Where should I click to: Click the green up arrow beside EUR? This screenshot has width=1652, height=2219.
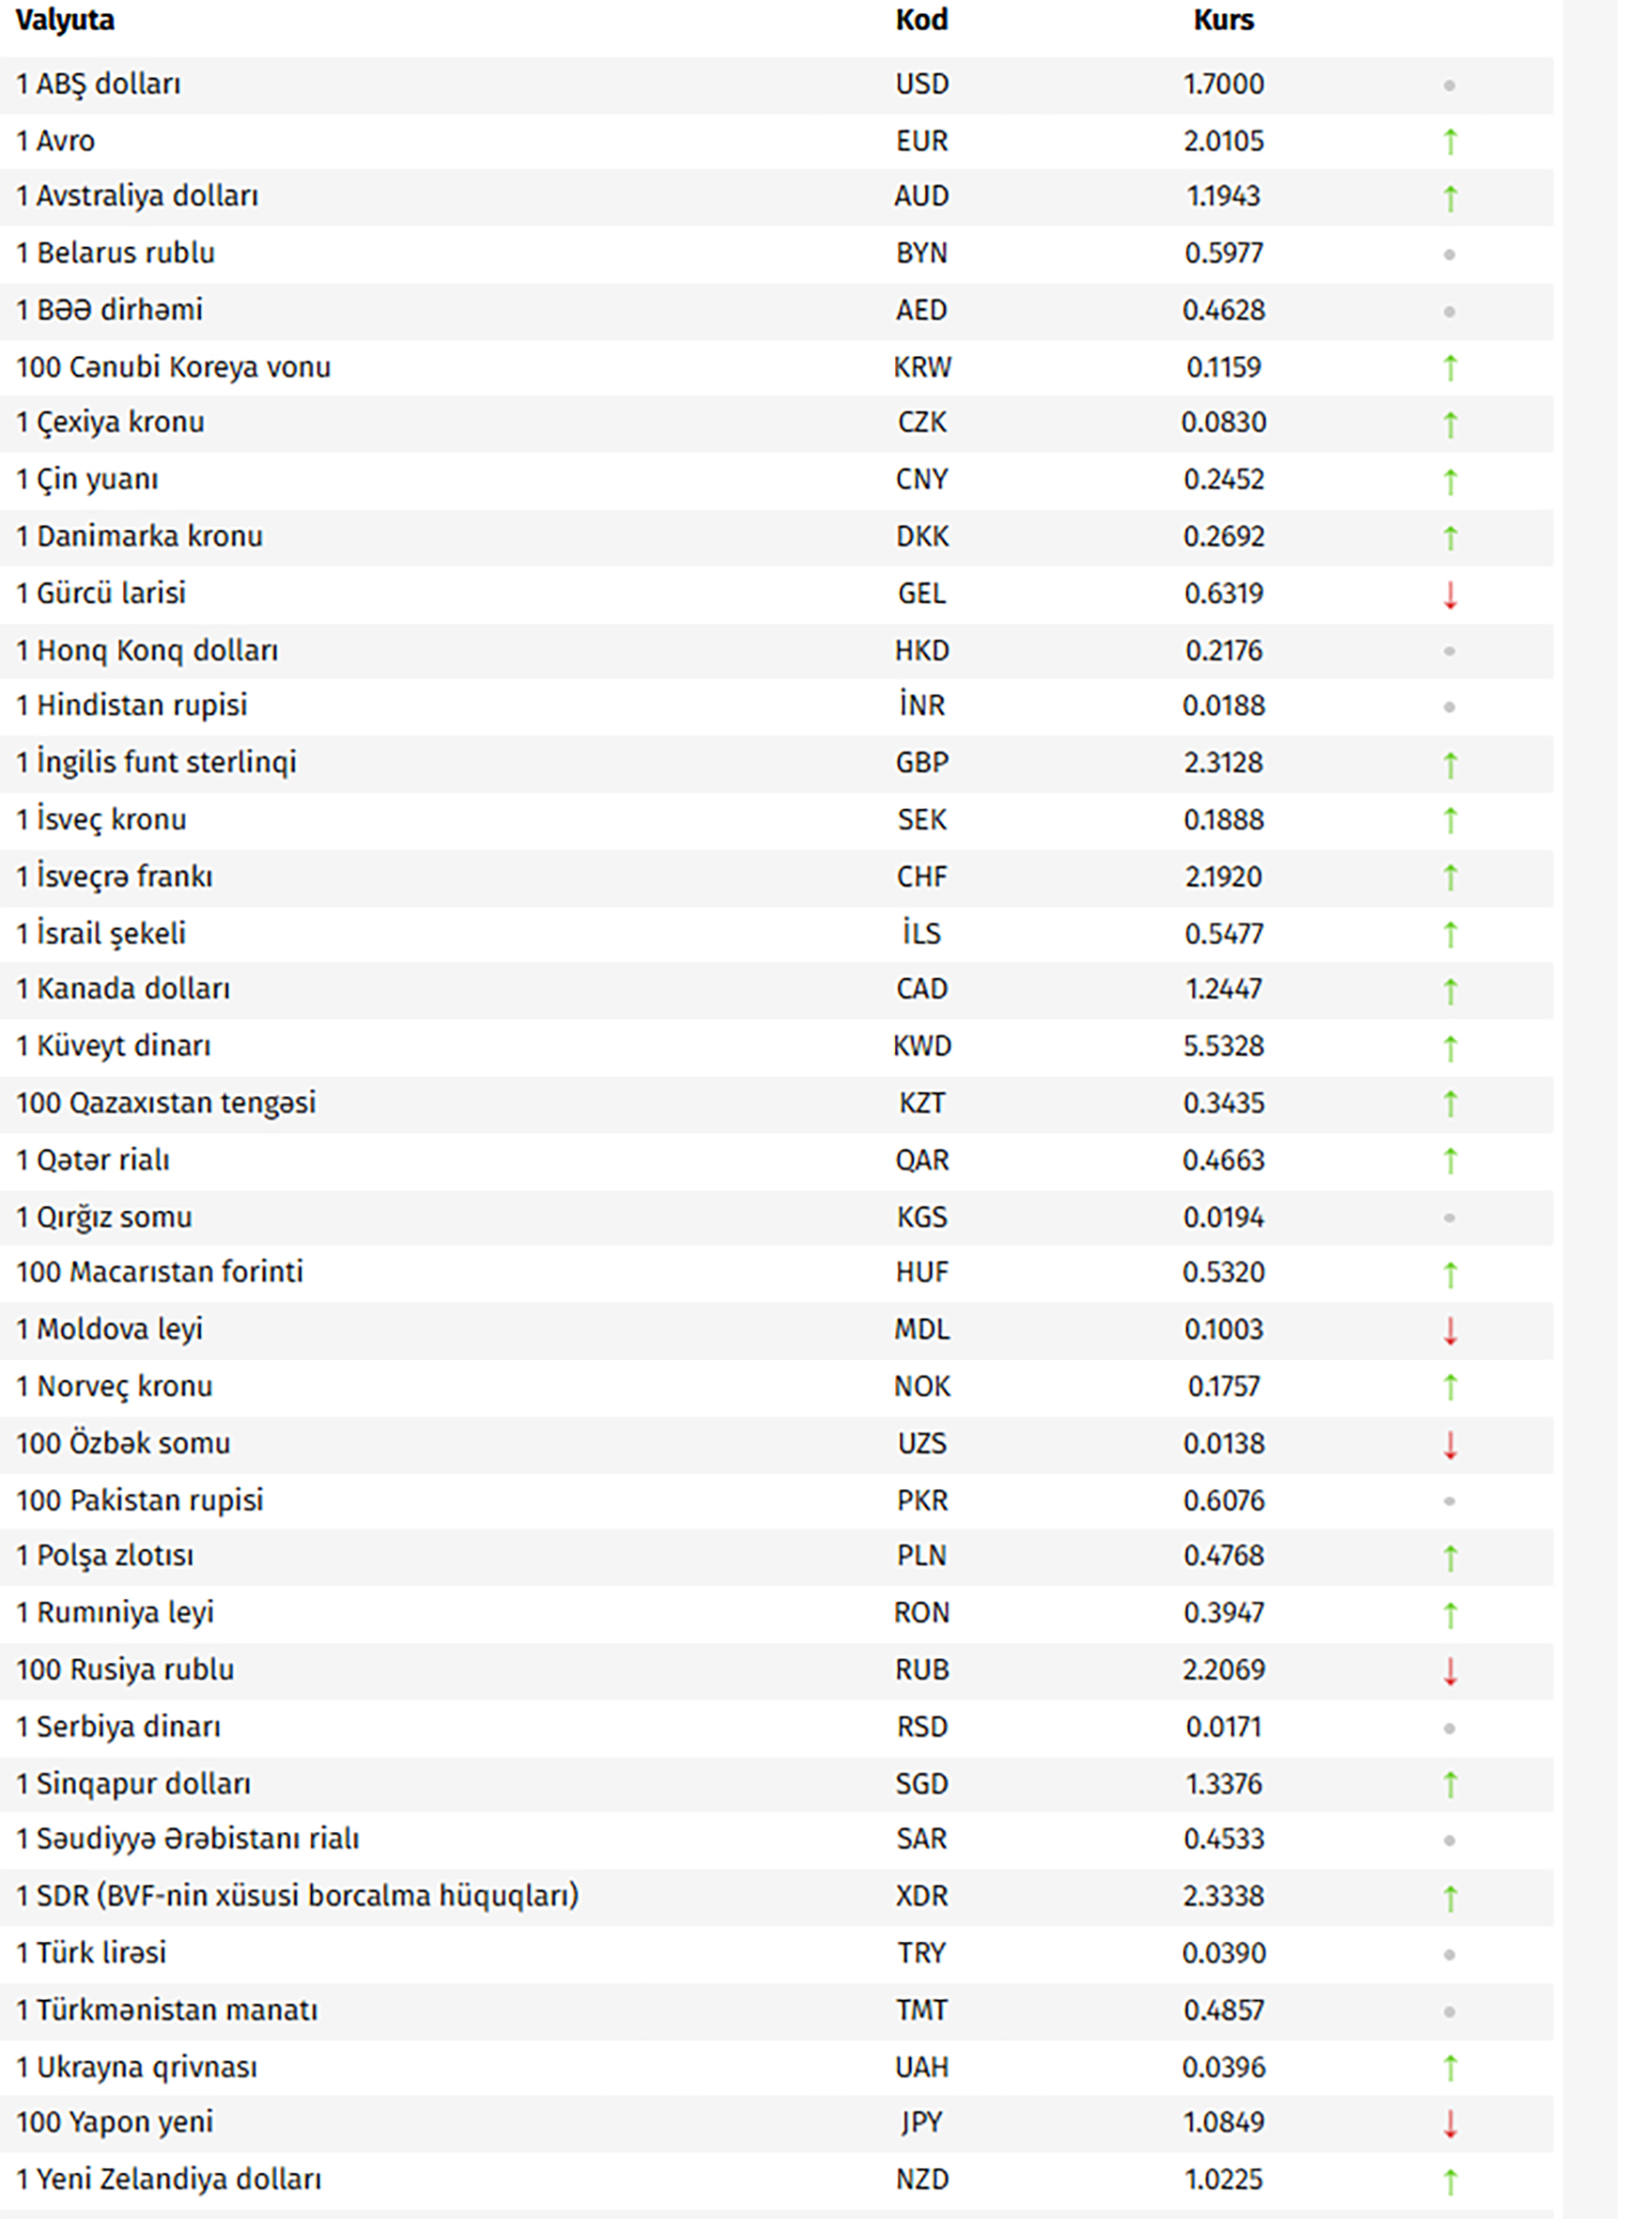coord(1449,142)
